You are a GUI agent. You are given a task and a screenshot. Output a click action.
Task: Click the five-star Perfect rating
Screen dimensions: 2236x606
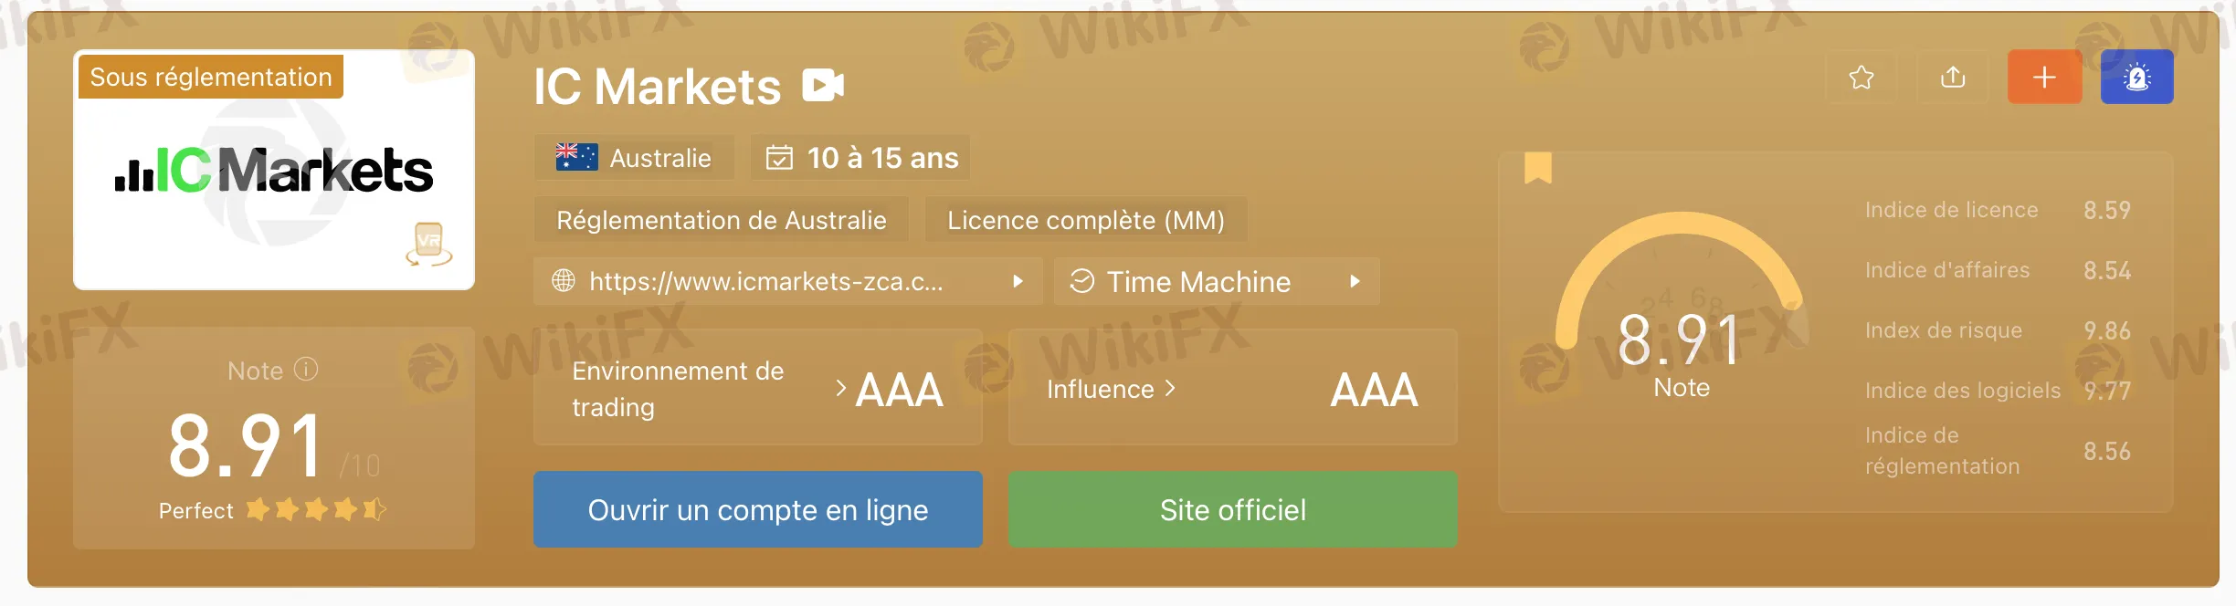point(315,509)
